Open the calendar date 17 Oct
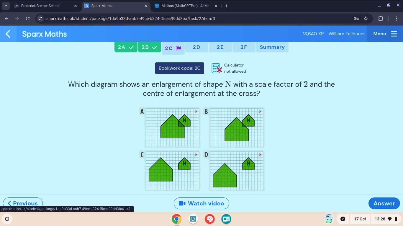This screenshot has height=226, width=403. point(360,219)
